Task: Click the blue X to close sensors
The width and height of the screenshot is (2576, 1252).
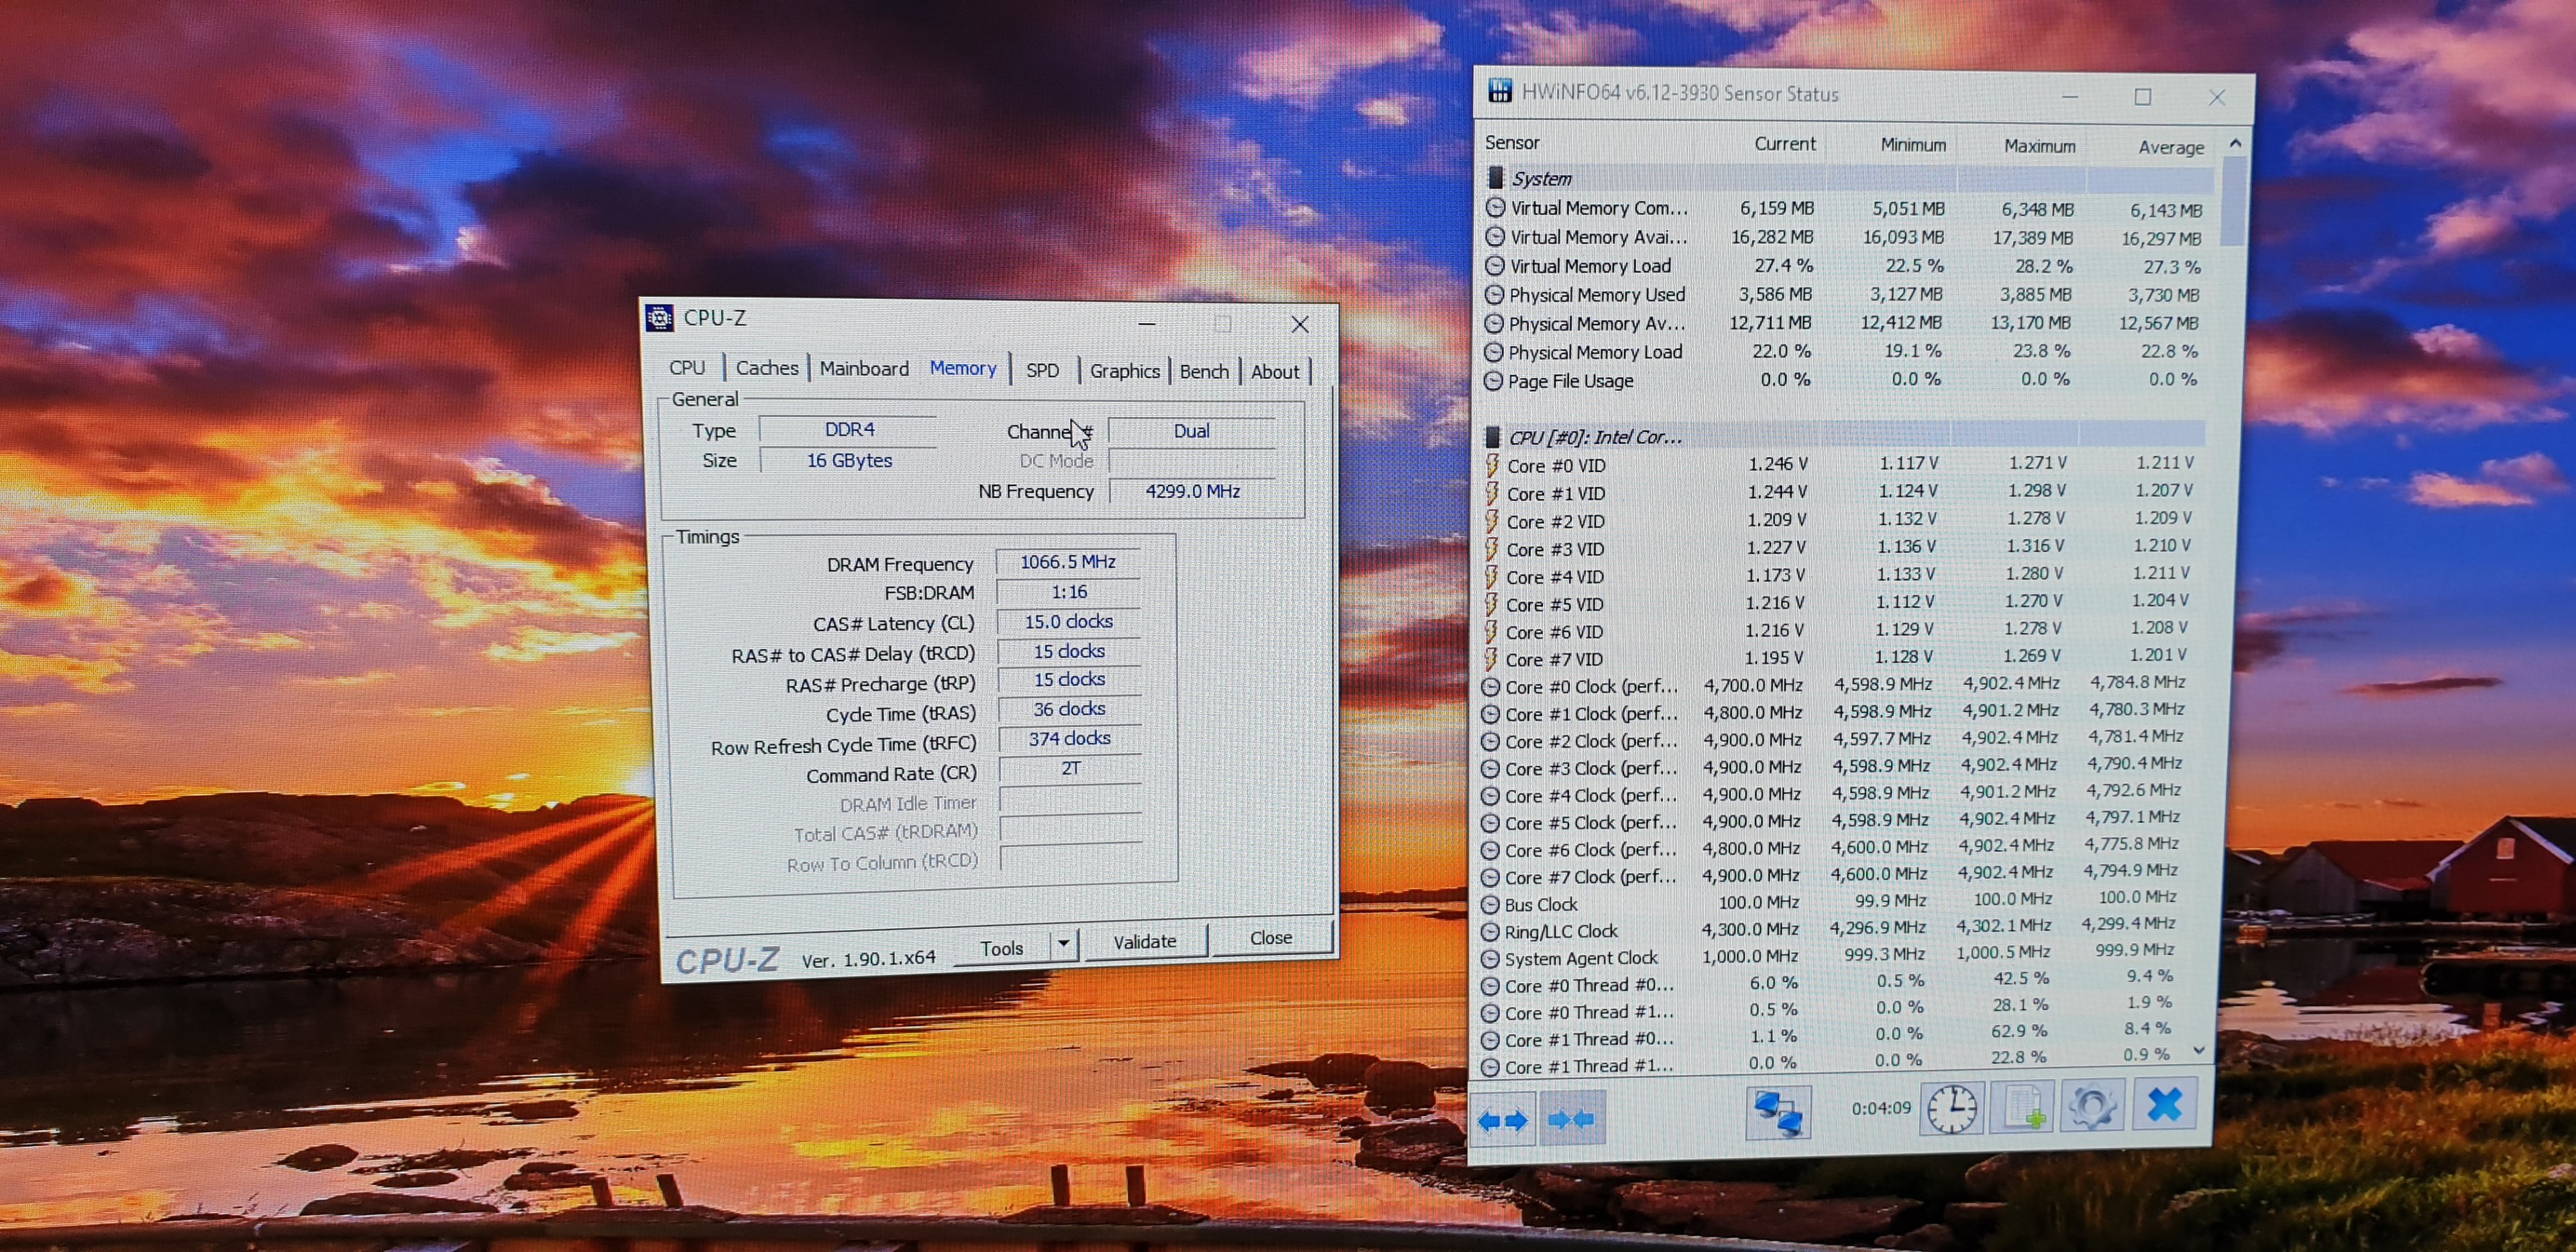Action: point(2164,1104)
